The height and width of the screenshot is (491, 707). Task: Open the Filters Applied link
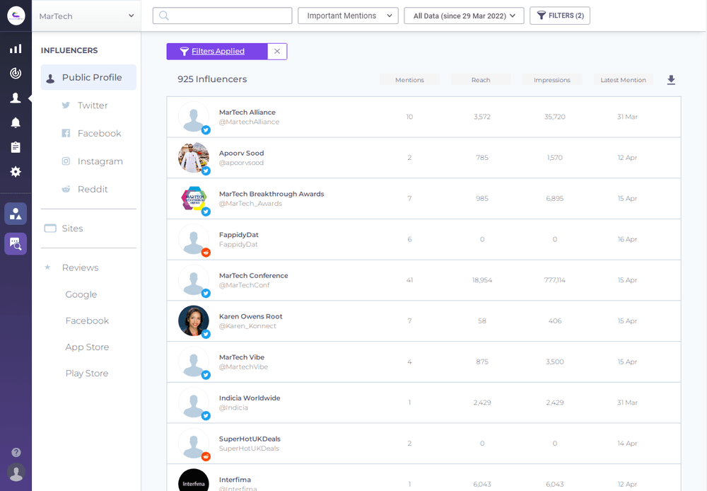[x=218, y=52]
